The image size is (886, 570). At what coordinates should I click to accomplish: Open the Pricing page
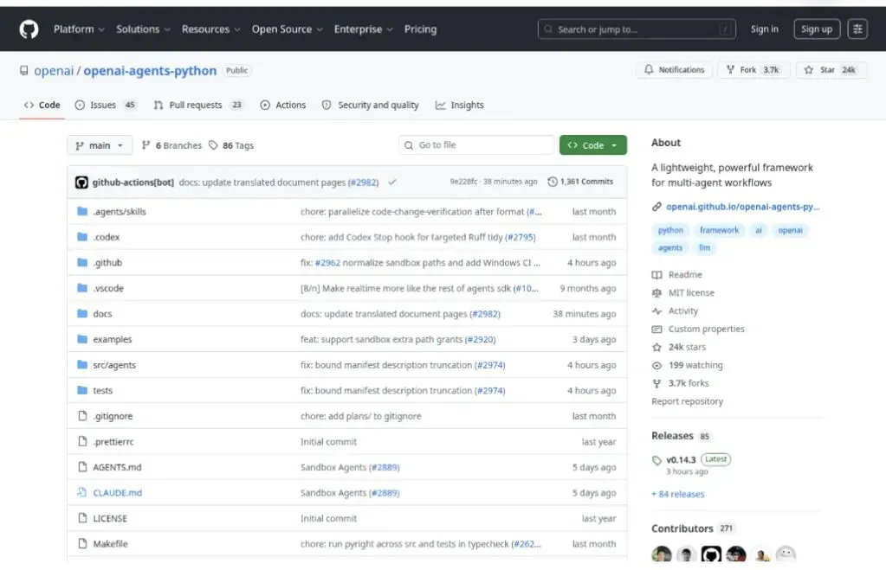coord(420,29)
